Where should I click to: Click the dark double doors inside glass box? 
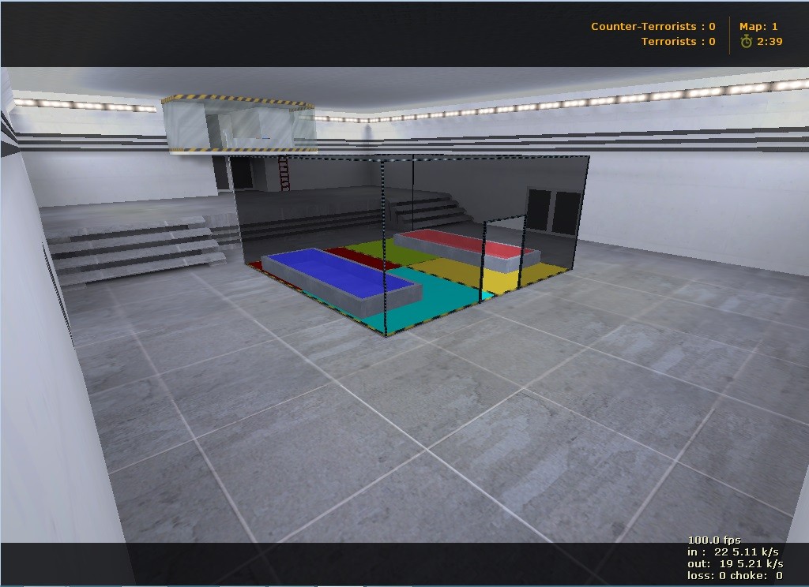553,211
